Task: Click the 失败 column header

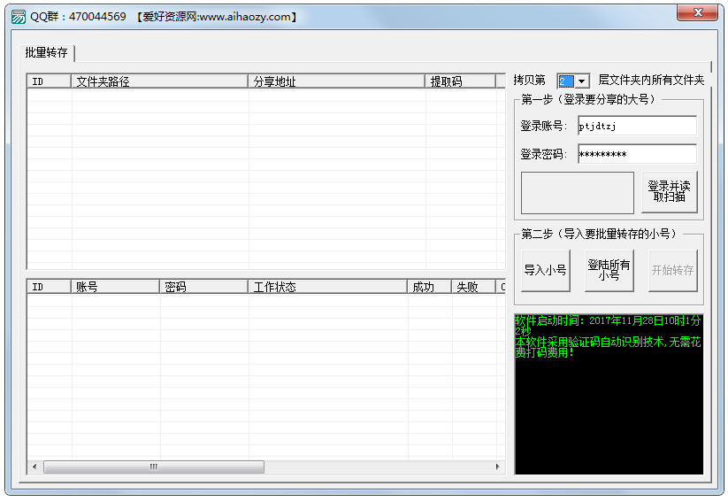Action: click(473, 287)
